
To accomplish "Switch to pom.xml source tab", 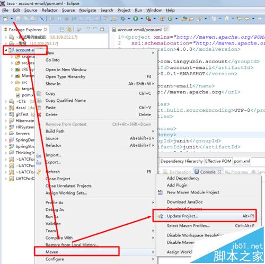I will (x=242, y=161).
